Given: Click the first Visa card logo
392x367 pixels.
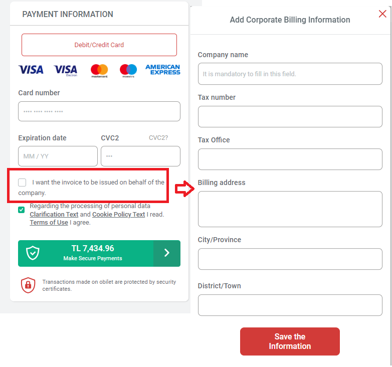Looking at the screenshot, I should [x=31, y=70].
